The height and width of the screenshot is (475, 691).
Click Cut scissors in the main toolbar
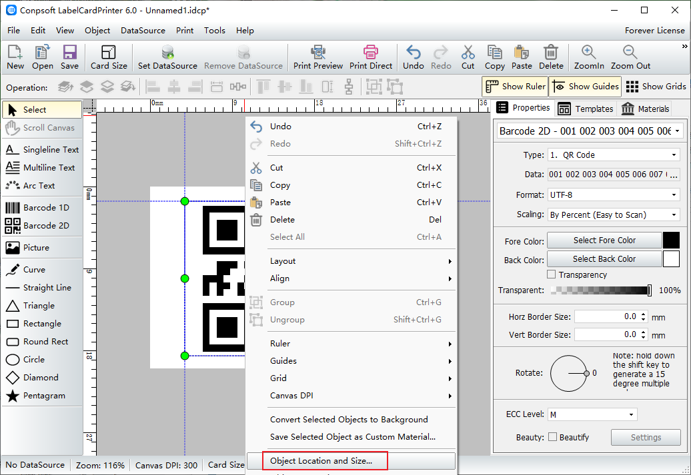click(x=468, y=57)
